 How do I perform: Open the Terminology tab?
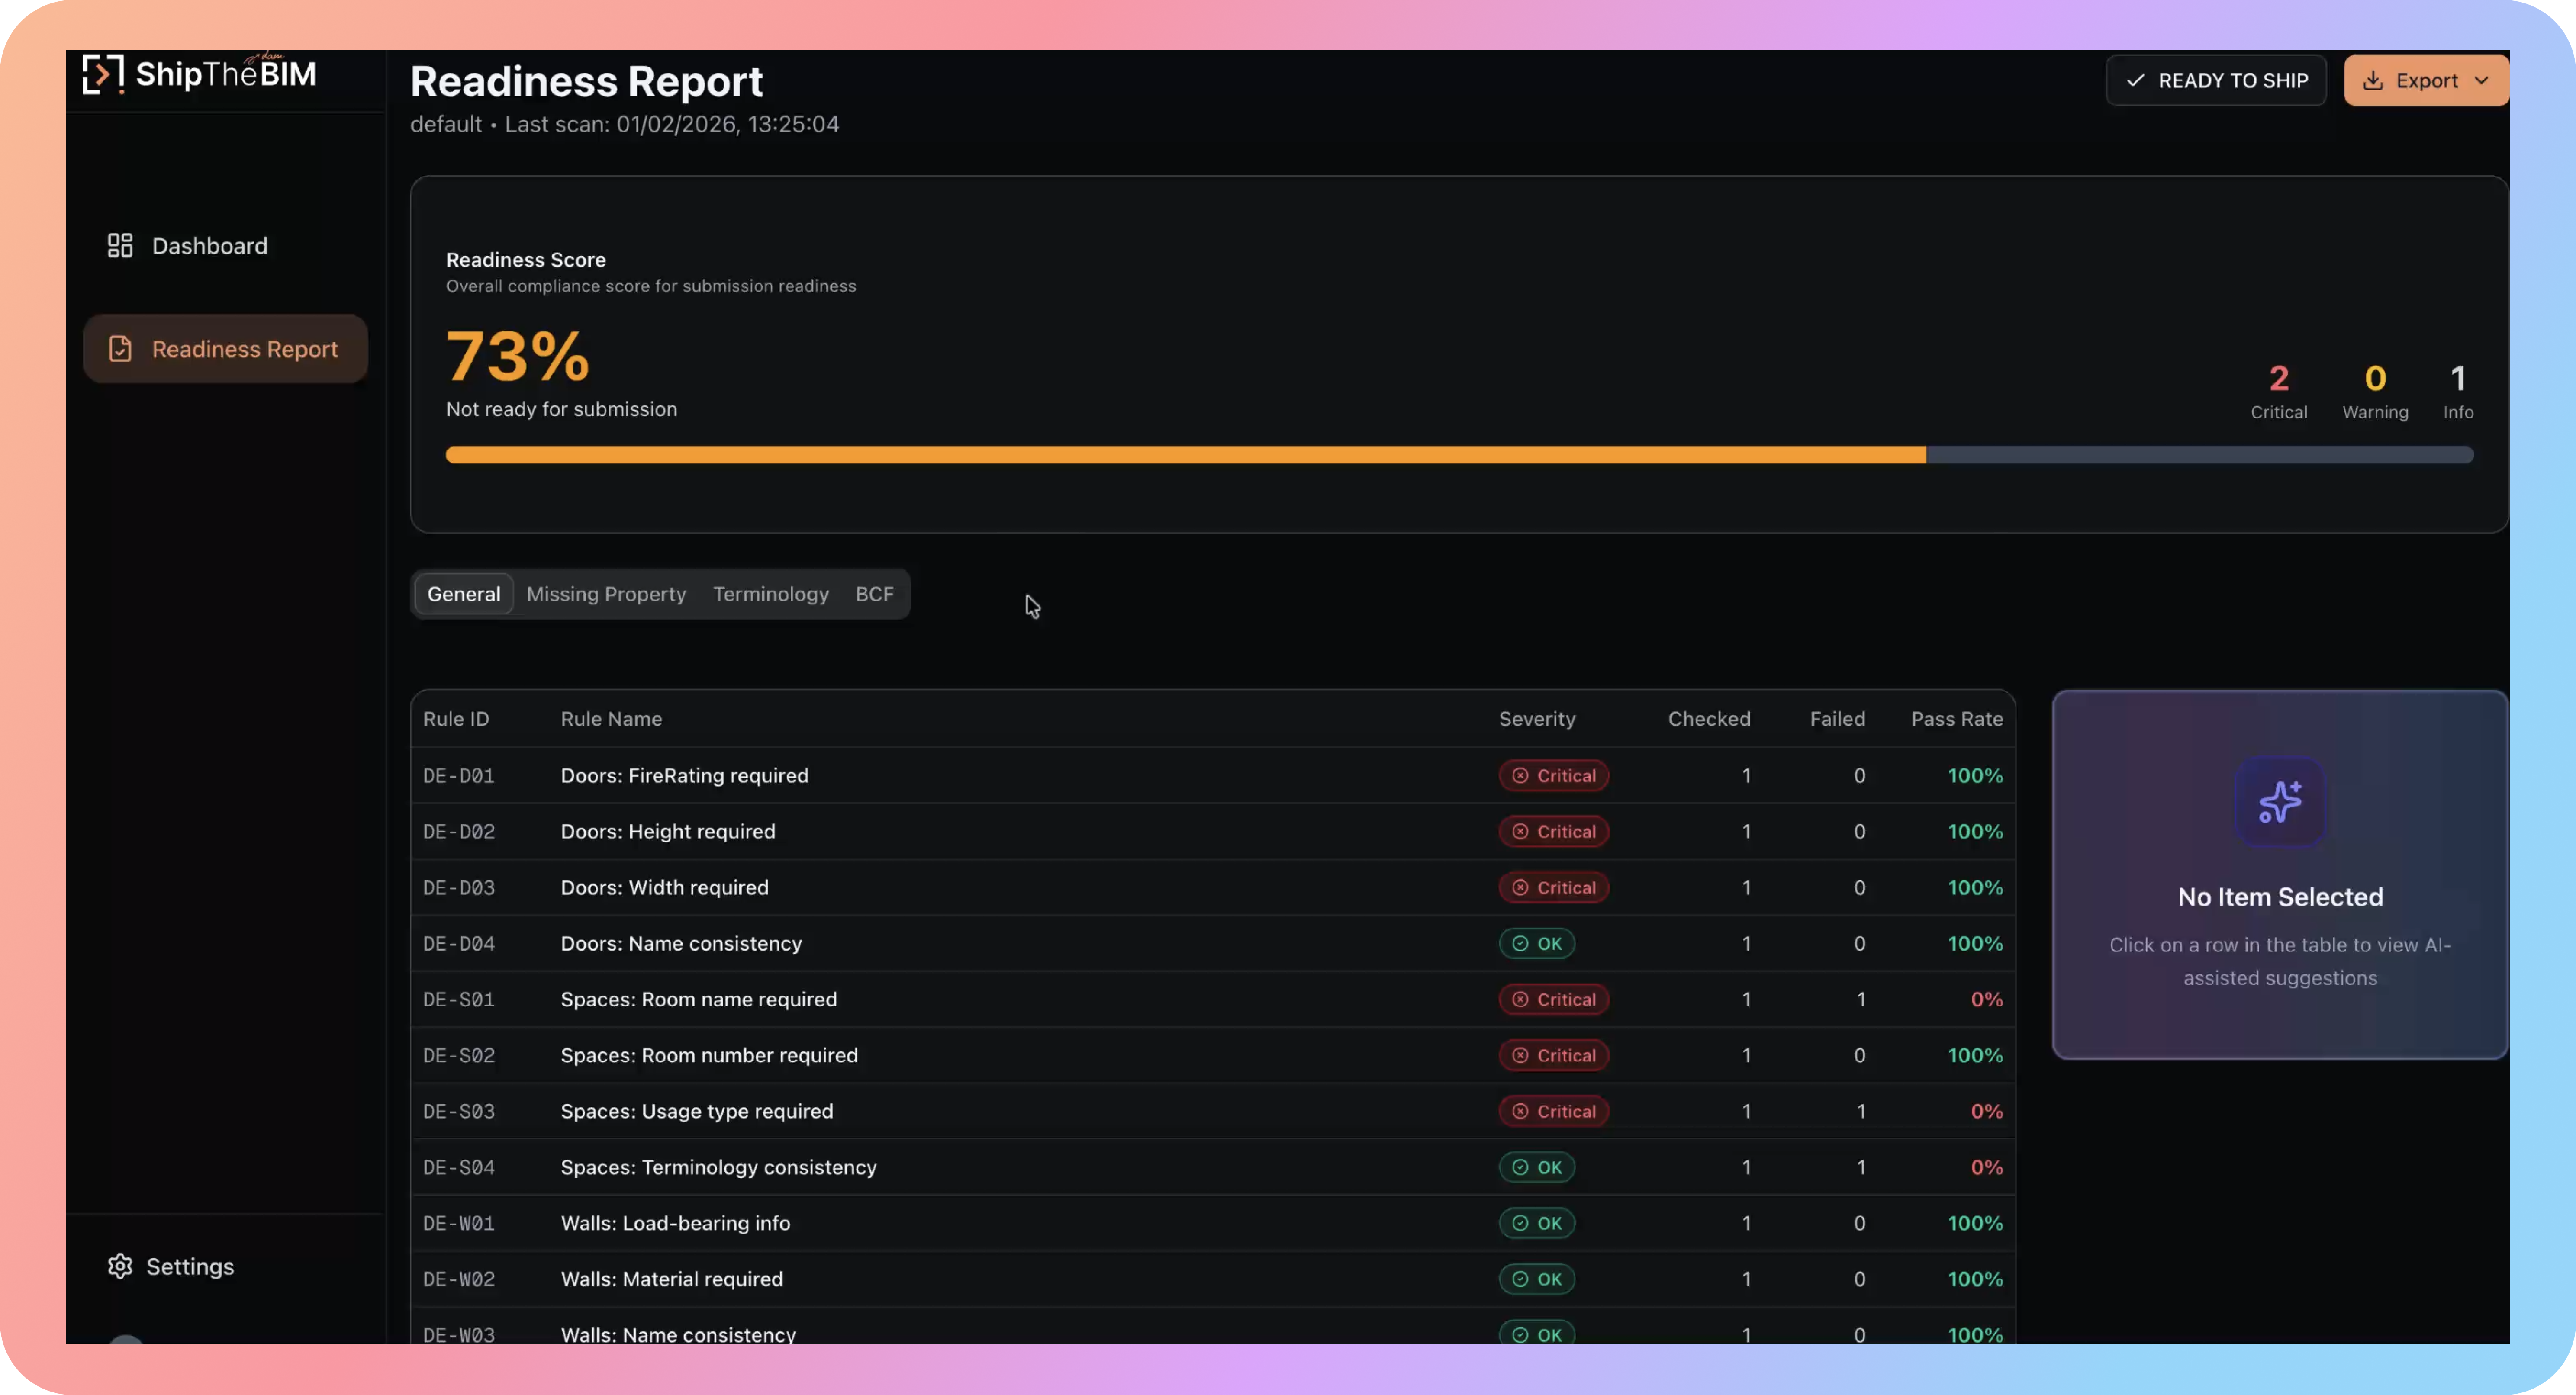pos(770,594)
